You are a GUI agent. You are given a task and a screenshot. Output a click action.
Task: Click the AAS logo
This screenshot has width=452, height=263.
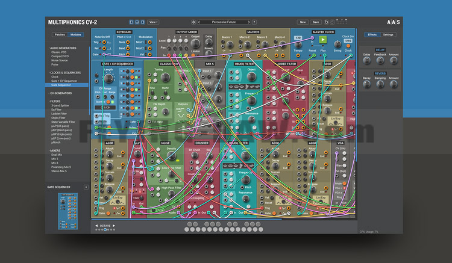point(393,22)
